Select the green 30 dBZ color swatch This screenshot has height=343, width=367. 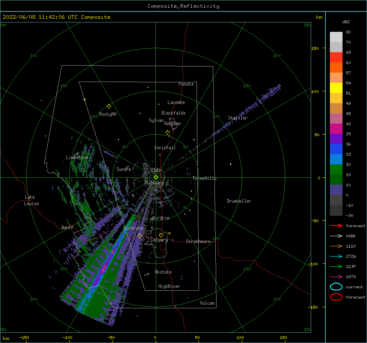click(x=336, y=170)
